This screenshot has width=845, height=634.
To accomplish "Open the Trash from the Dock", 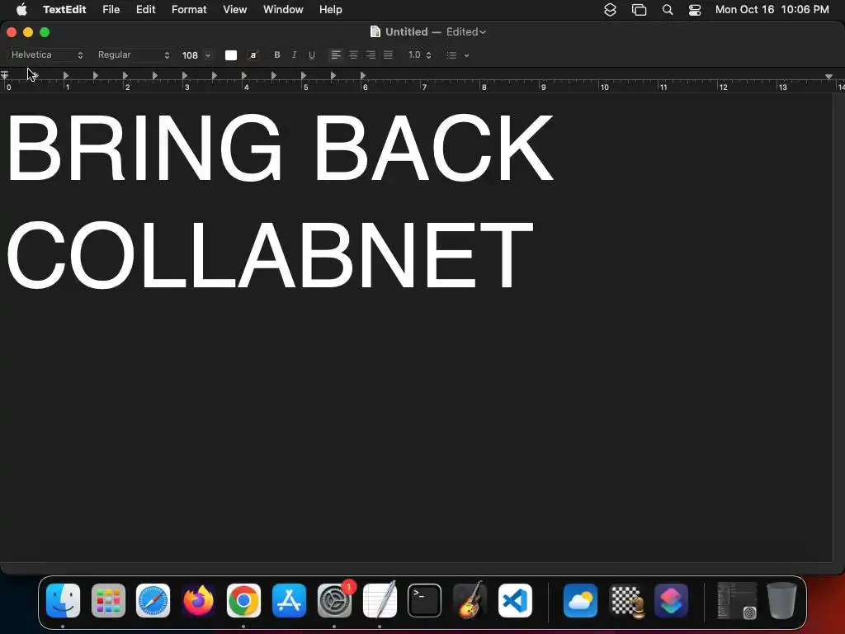I will [781, 601].
